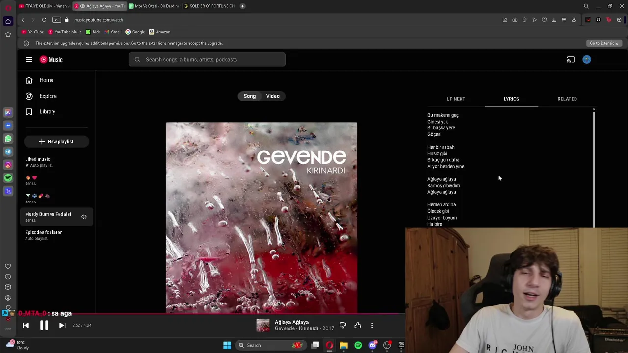Viewport: 628px width, 353px height.
Task: Click the search songs input field
Action: [207, 59]
